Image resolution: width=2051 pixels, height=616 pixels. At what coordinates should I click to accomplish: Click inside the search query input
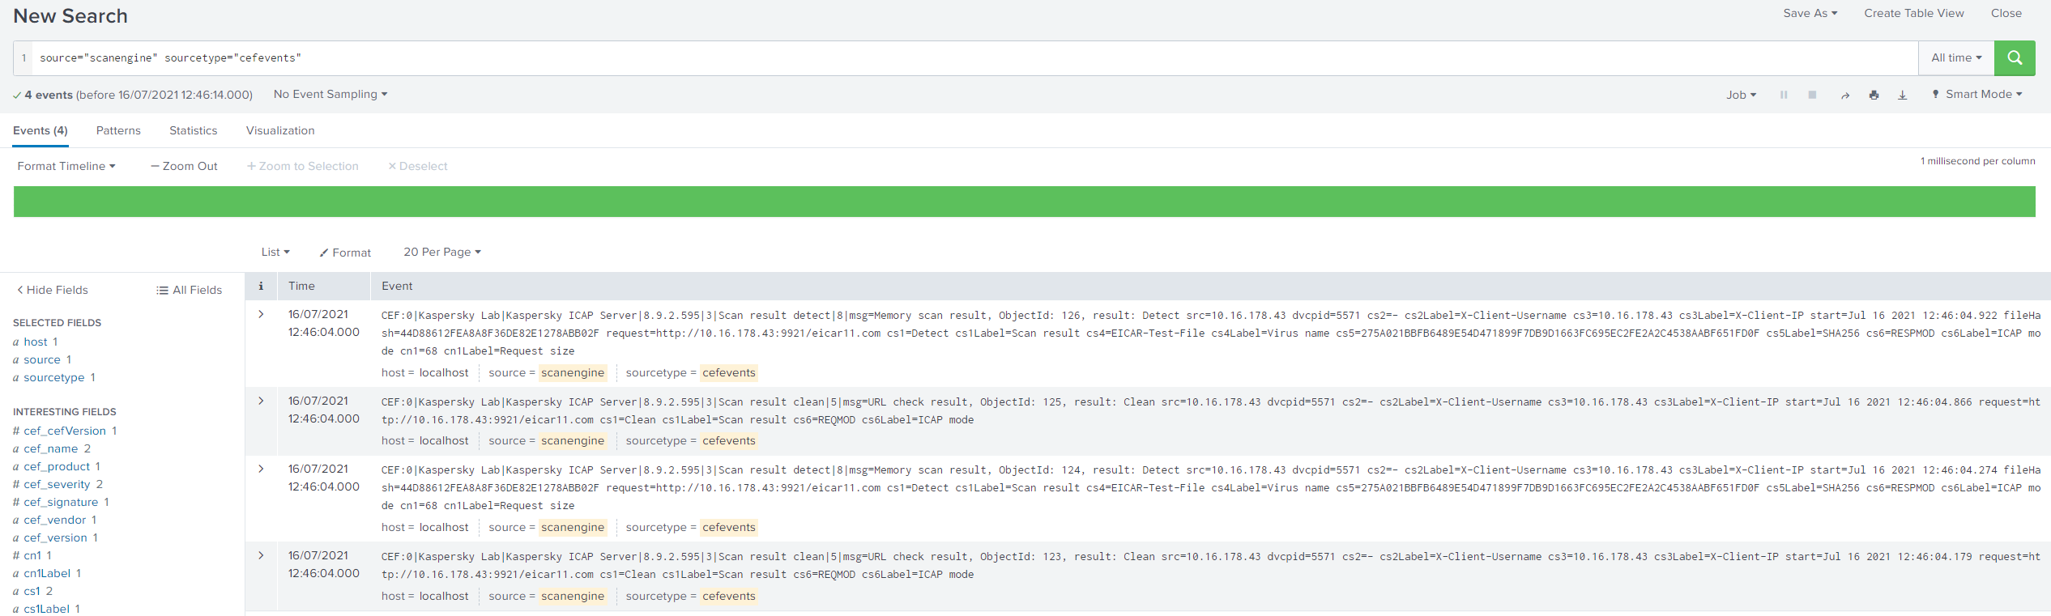pyautogui.click(x=972, y=58)
